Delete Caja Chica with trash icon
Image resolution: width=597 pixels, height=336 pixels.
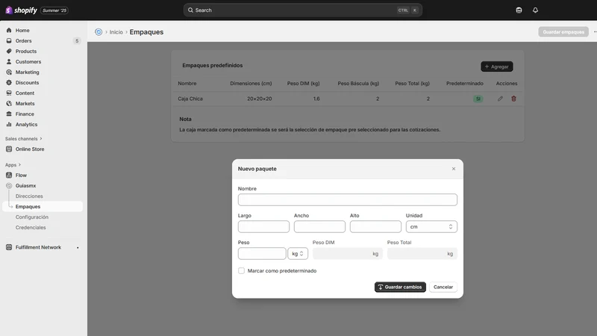coord(513,99)
